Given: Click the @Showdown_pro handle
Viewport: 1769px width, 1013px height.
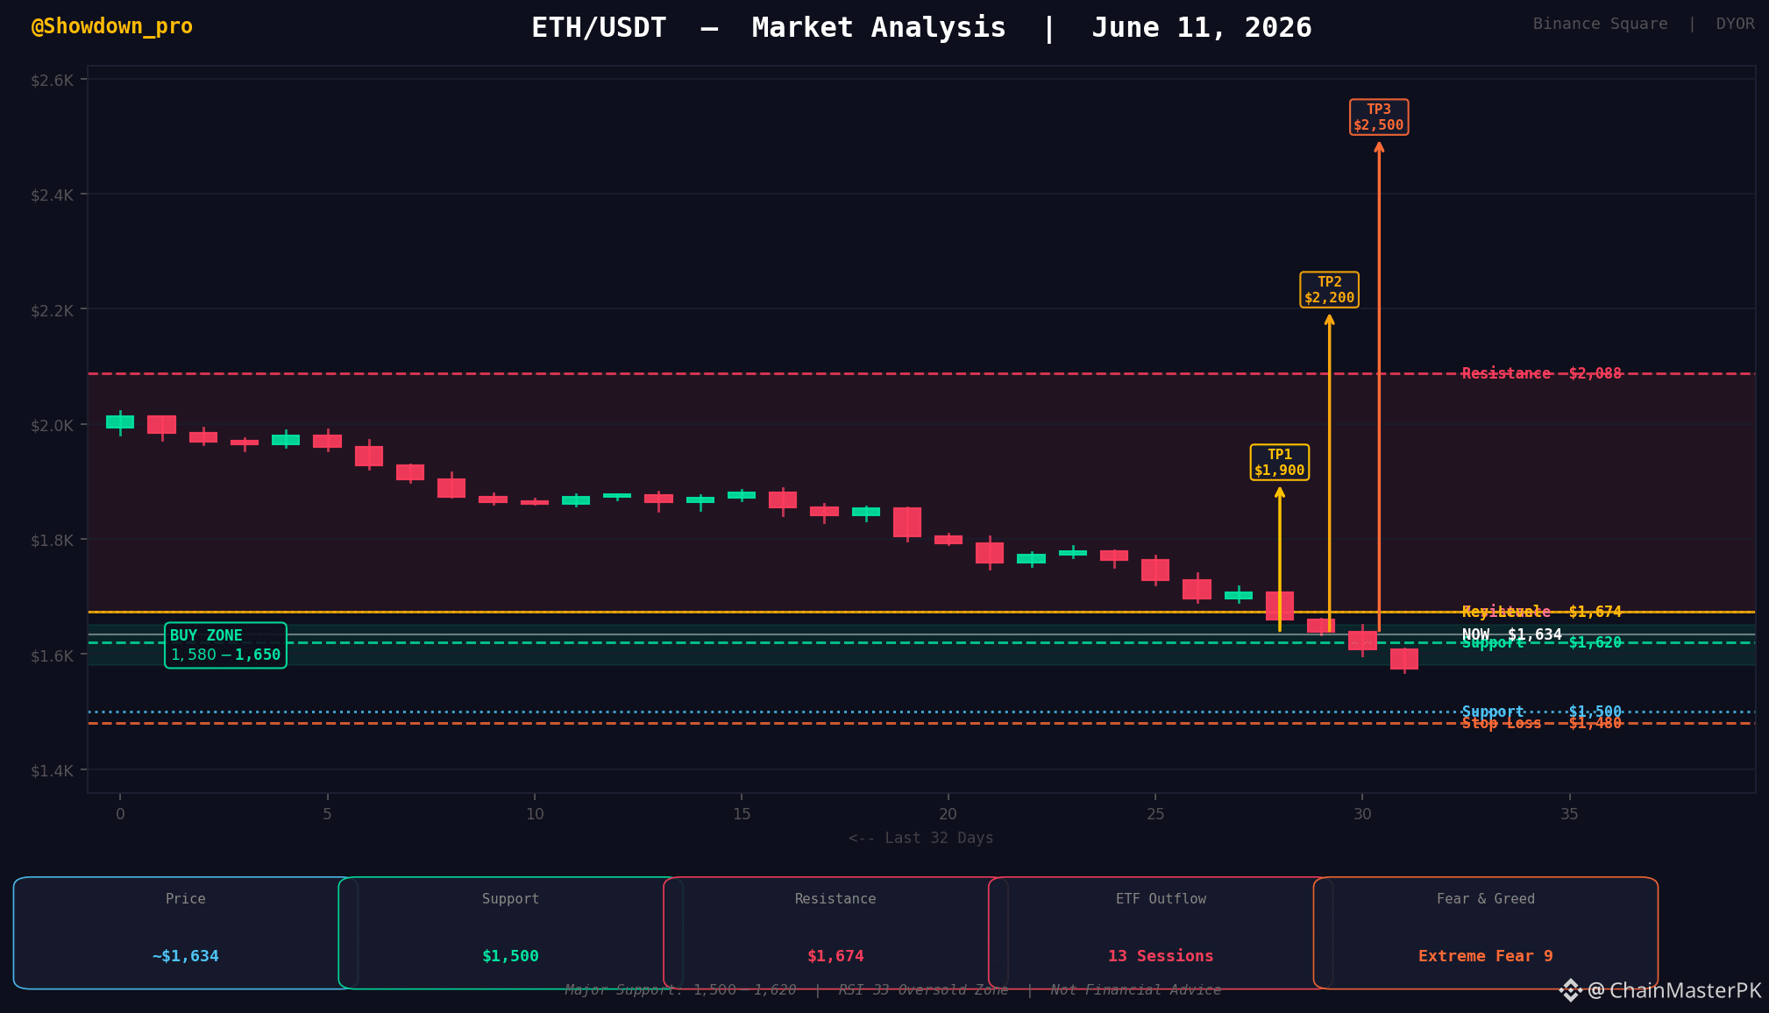Looking at the screenshot, I should [x=111, y=26].
